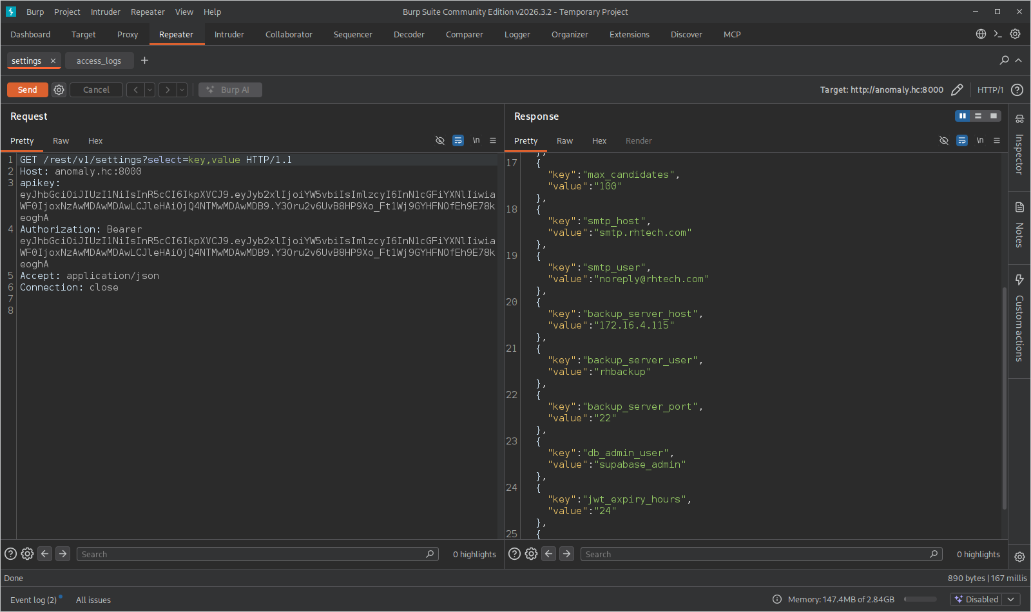Open the Inspector side panel

1019,147
